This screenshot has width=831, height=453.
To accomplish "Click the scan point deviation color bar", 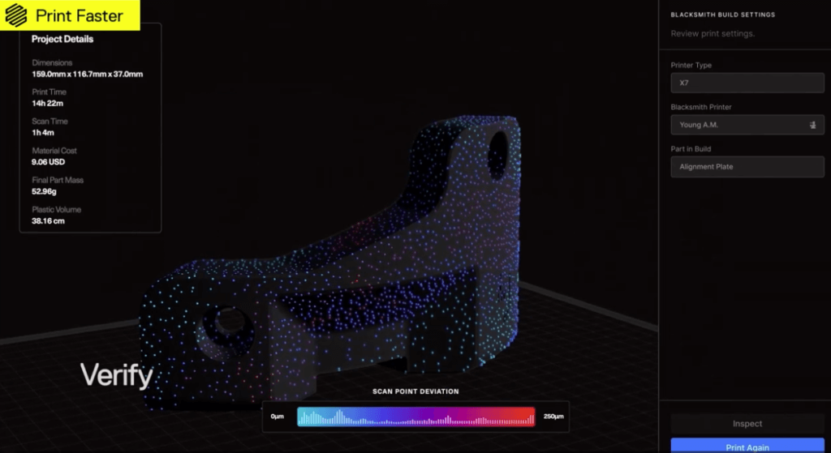I will coord(416,417).
